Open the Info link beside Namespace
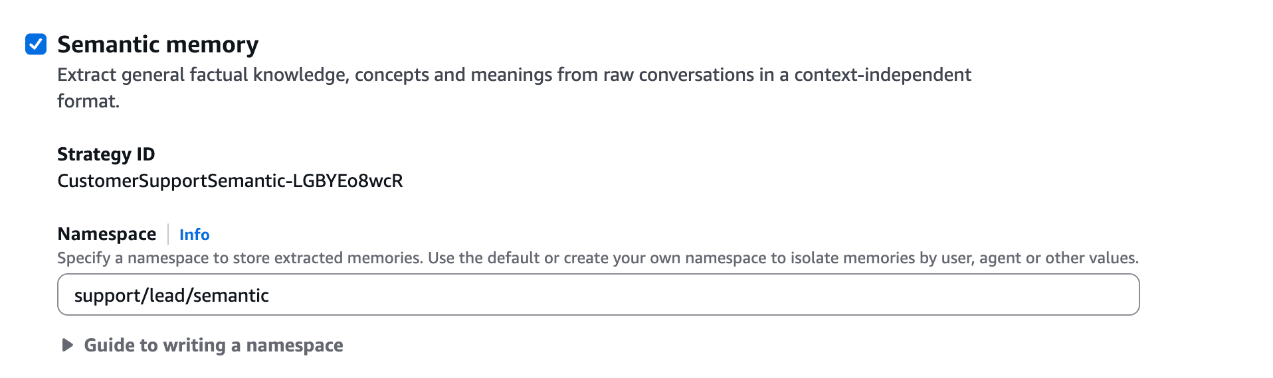The width and height of the screenshot is (1273, 378). click(x=194, y=235)
